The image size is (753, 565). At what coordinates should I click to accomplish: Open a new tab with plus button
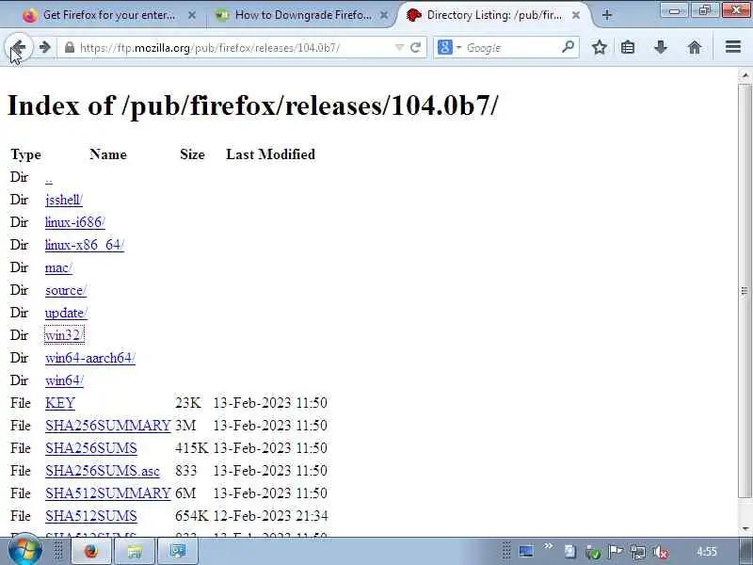coord(607,15)
